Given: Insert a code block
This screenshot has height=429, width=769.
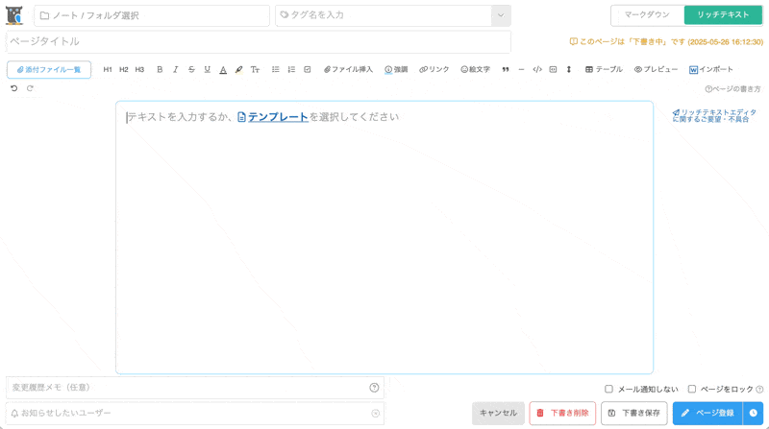Looking at the screenshot, I should (554, 69).
